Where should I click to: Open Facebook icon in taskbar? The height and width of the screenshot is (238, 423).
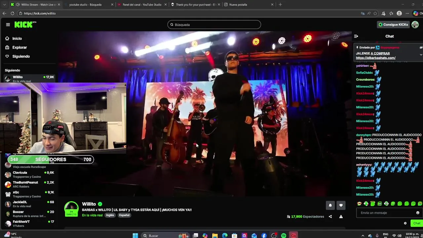tap(264, 235)
